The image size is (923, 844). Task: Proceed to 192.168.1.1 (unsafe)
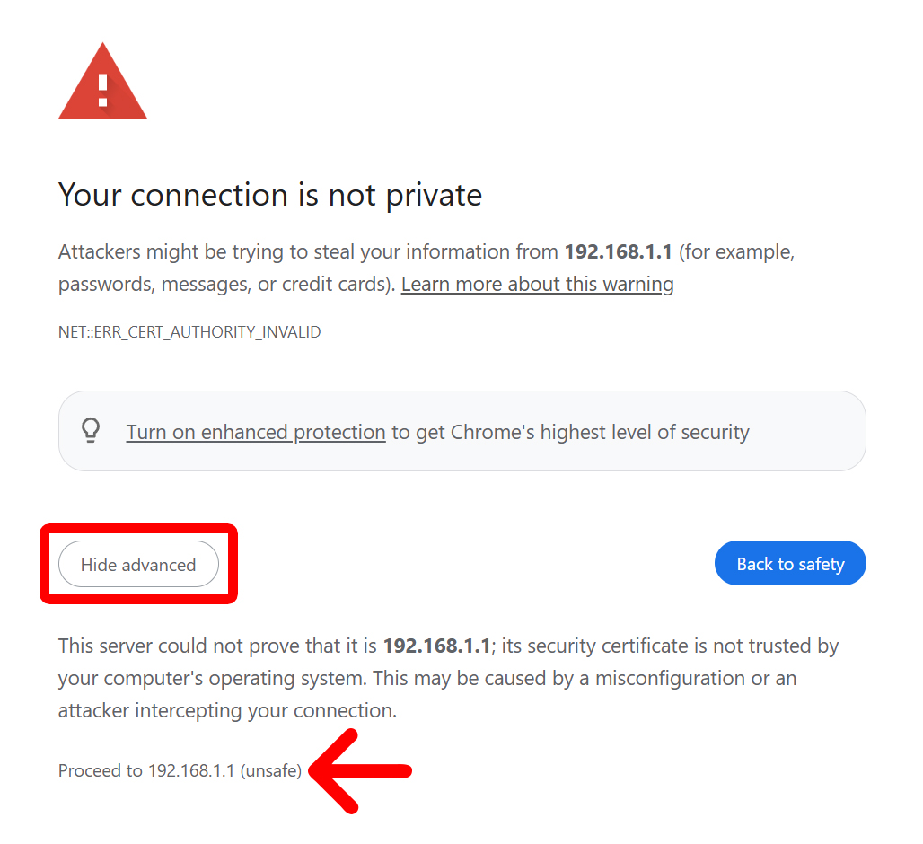click(180, 770)
